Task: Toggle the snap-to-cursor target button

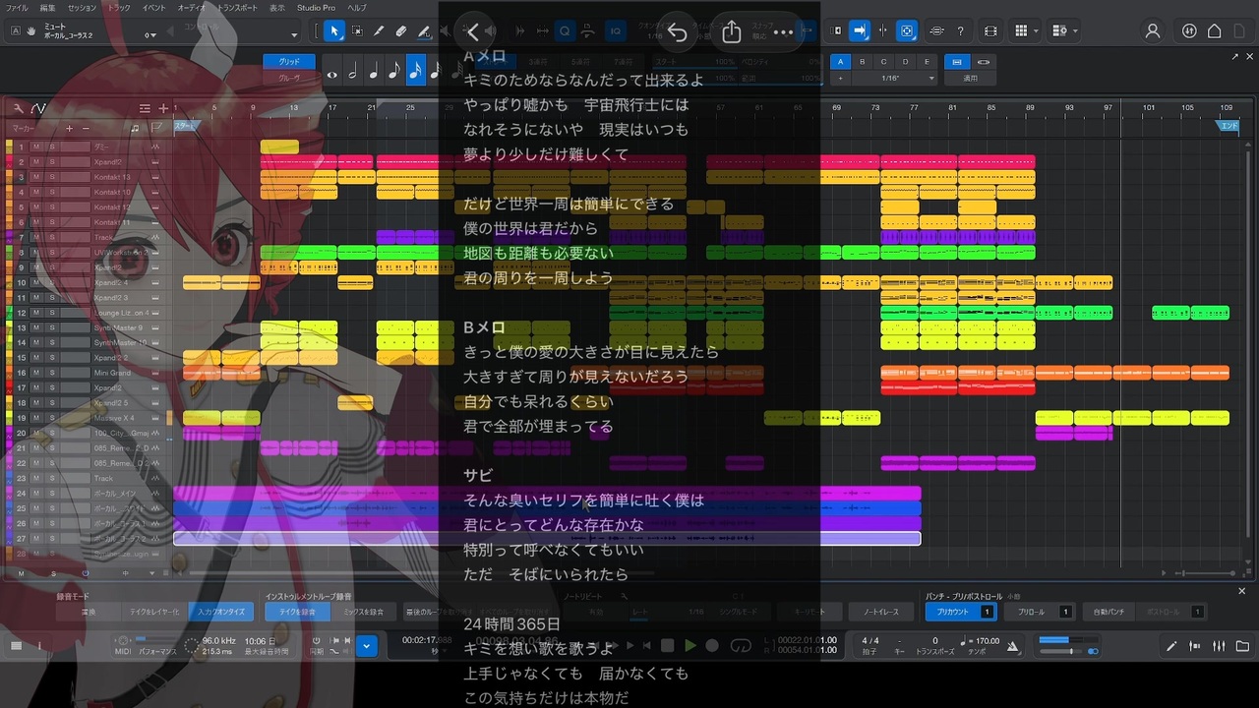Action: click(907, 31)
